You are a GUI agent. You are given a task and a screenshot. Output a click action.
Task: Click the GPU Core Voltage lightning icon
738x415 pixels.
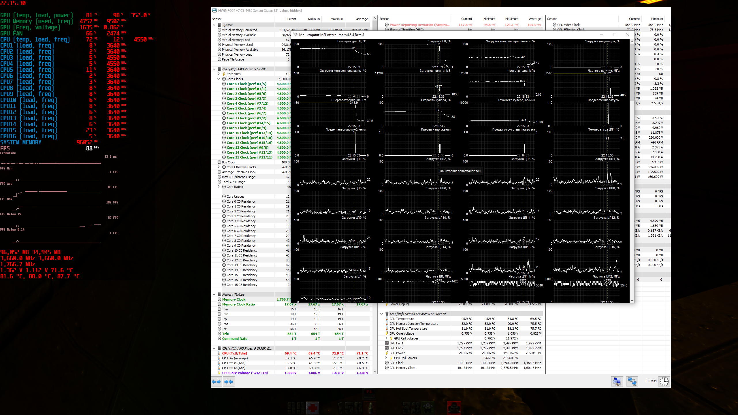[x=387, y=333]
